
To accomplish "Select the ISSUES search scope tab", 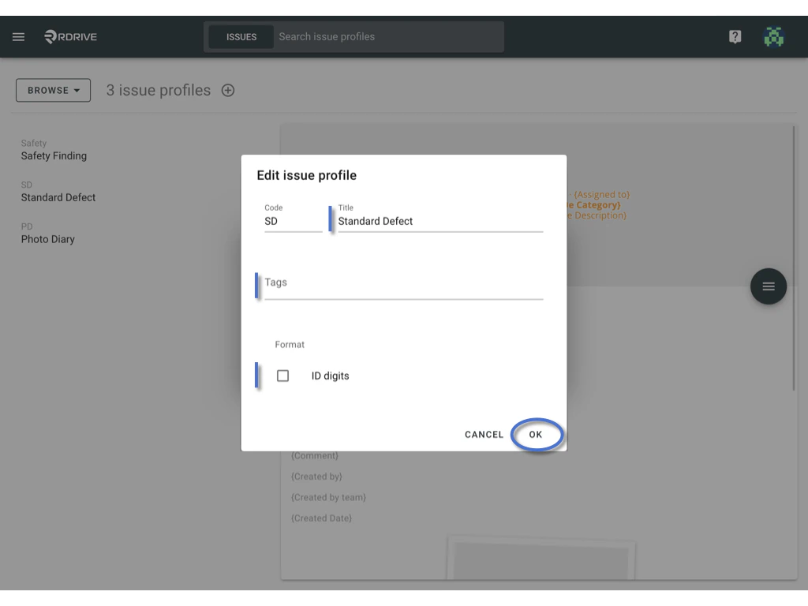I will click(241, 36).
